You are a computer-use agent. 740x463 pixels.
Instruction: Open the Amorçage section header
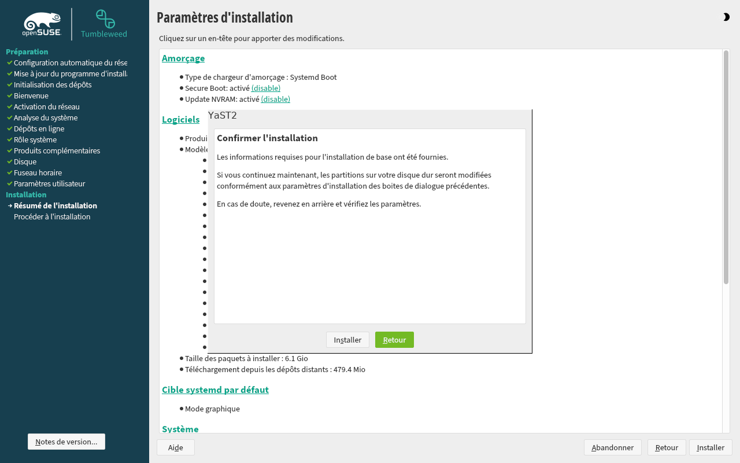pyautogui.click(x=183, y=58)
